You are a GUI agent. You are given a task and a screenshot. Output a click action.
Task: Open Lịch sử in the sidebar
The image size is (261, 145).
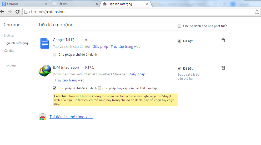tap(9, 35)
